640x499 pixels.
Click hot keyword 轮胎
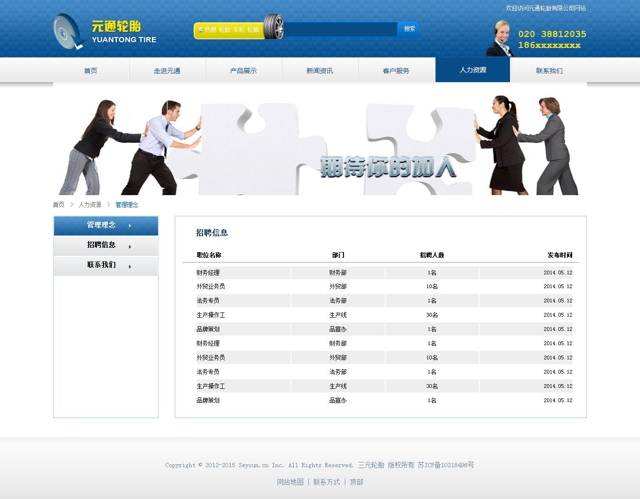[x=224, y=29]
